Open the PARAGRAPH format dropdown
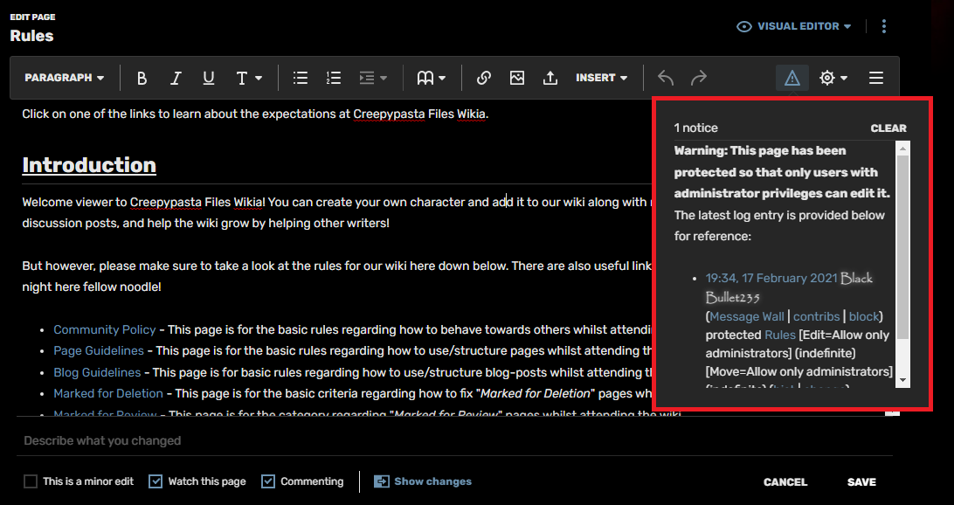Screen dimensions: 954x505 [x=65, y=78]
